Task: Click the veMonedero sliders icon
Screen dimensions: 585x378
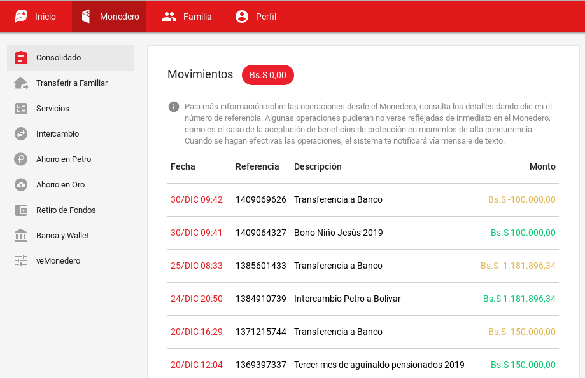Action: click(21, 260)
